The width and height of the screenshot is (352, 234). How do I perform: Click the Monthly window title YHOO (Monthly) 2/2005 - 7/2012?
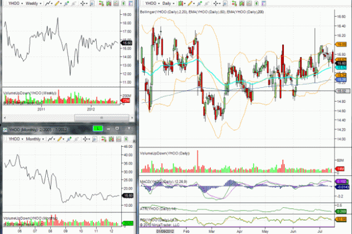click(38, 130)
